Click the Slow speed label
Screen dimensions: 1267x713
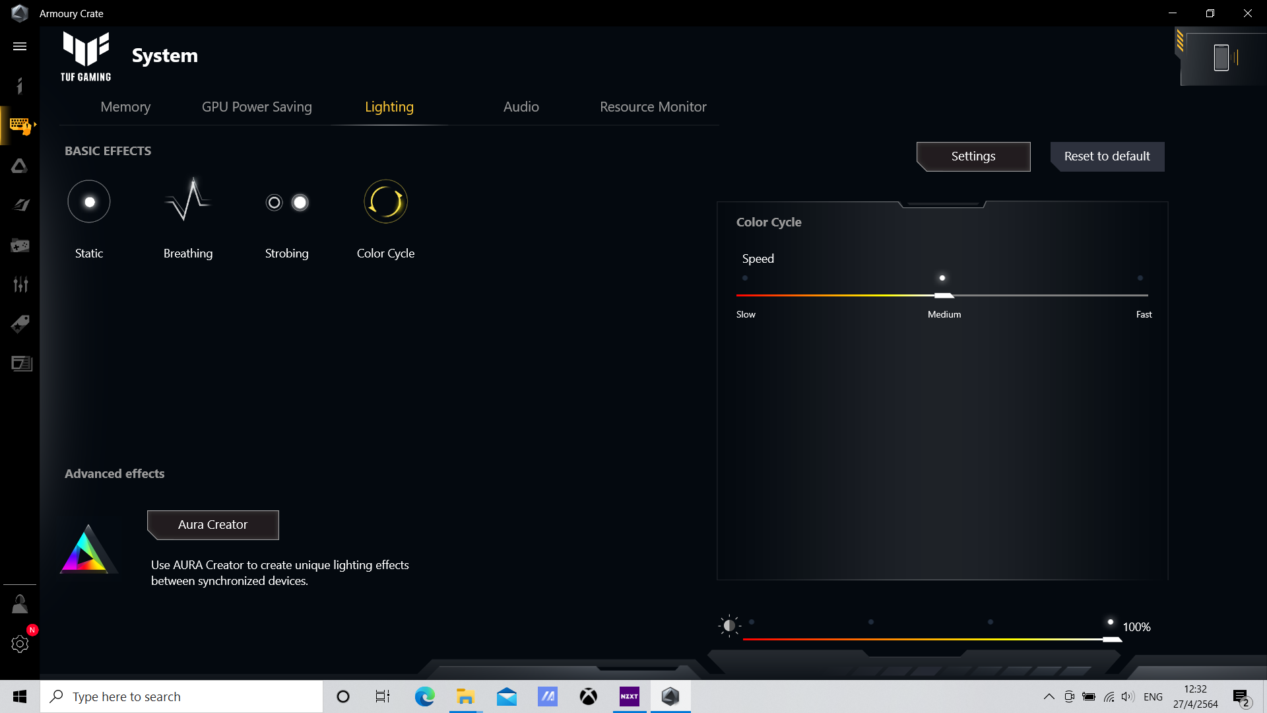pos(746,315)
